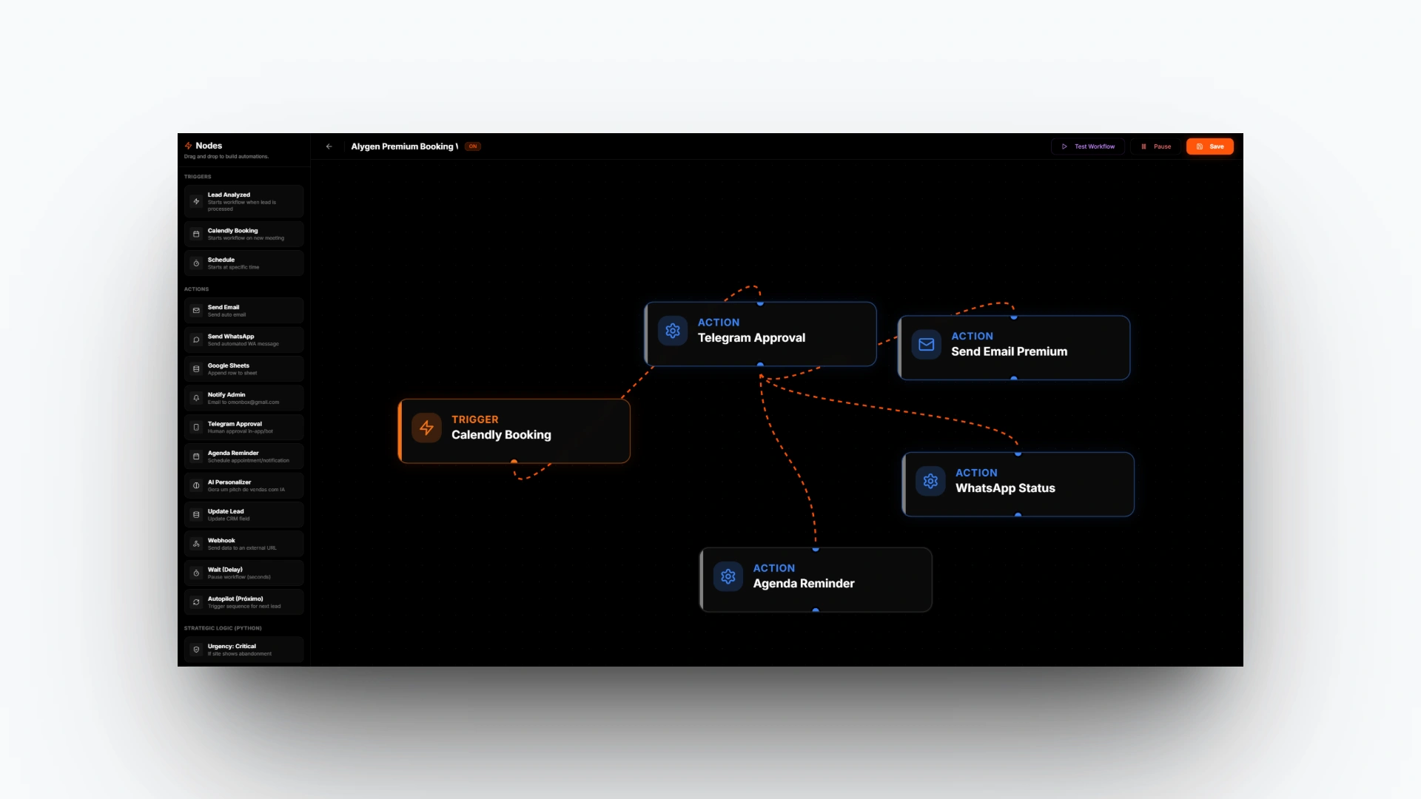The image size is (1421, 799).
Task: Click the Webhook icon in the sidebar
Action: (x=196, y=544)
